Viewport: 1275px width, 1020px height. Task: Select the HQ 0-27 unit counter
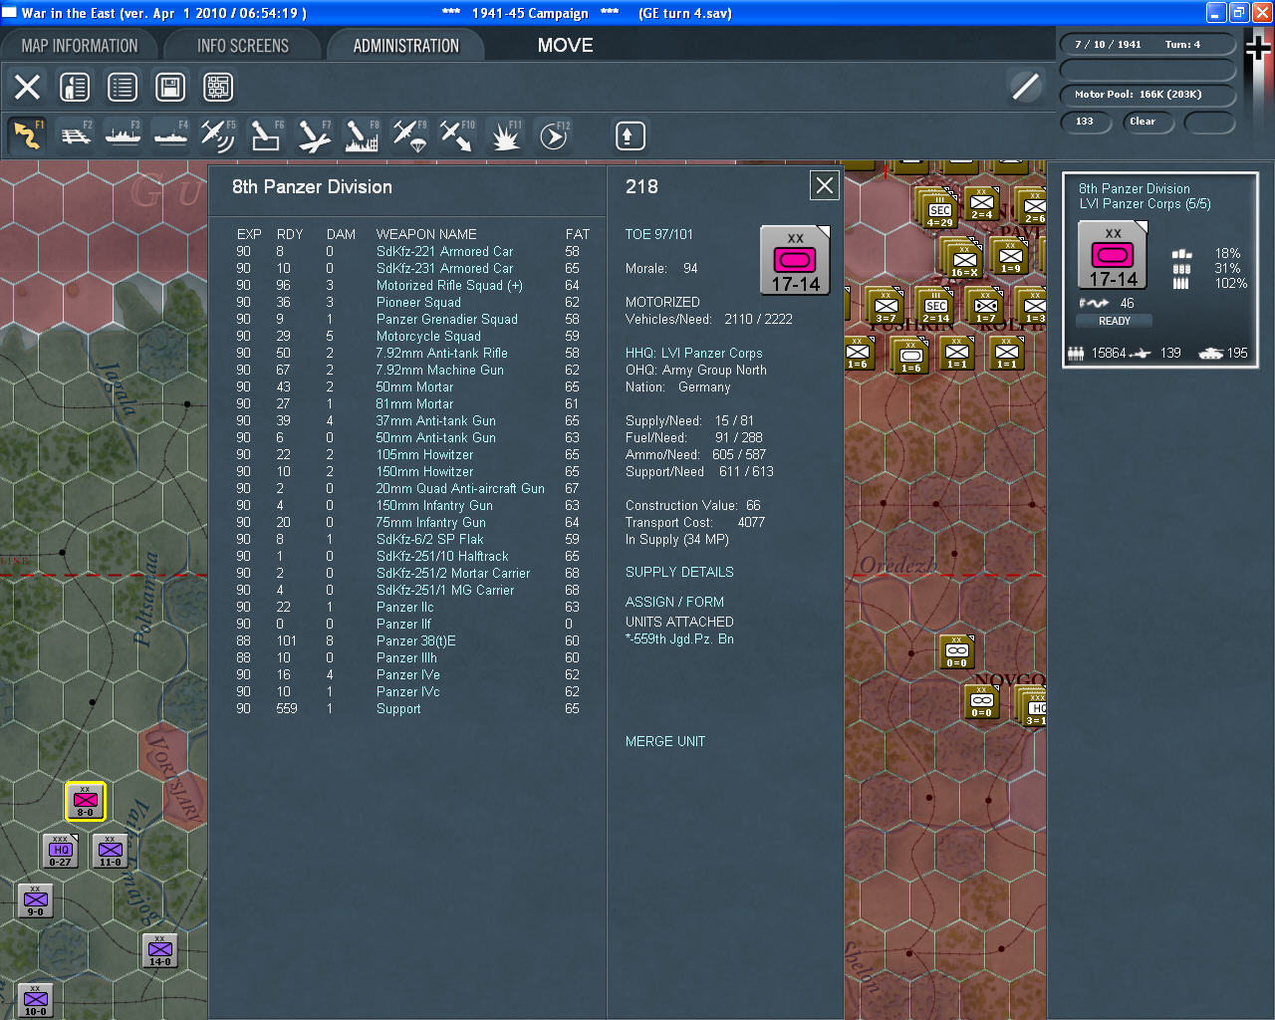(61, 851)
